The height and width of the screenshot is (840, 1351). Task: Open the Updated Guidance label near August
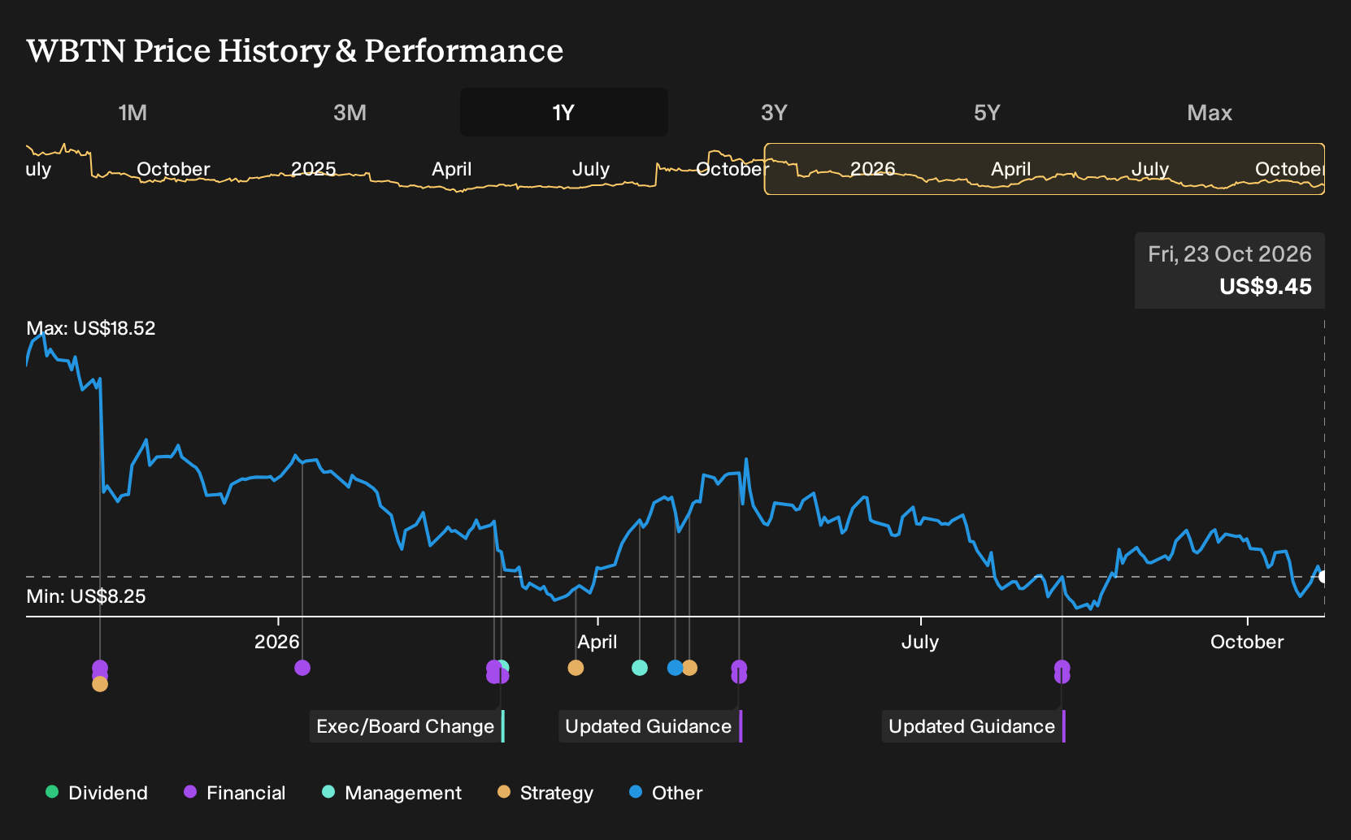pos(973,726)
